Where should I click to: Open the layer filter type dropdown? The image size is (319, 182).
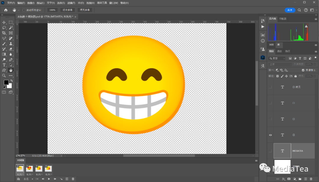click(x=277, y=58)
